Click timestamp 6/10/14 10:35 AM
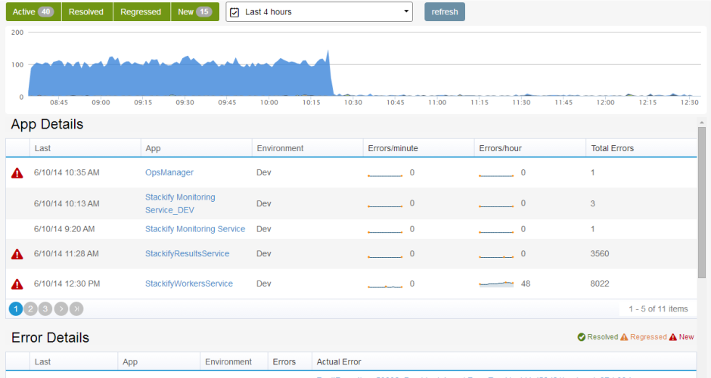The image size is (711, 378). pyautogui.click(x=67, y=172)
